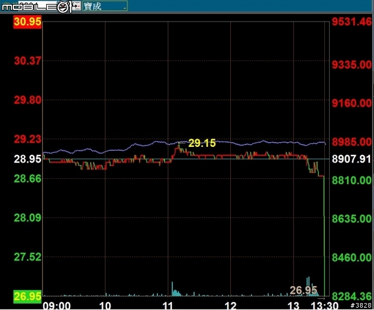Click the 8284.36 index axis label

point(352,297)
